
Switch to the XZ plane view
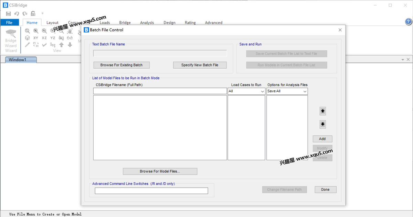coord(44,38)
